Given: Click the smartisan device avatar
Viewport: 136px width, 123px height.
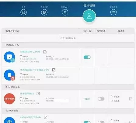Looking at the screenshot, I should 9,99.
